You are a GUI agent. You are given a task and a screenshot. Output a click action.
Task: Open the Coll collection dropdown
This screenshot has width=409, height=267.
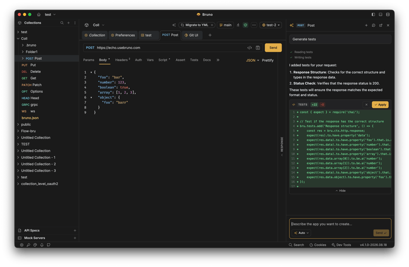click(x=99, y=25)
